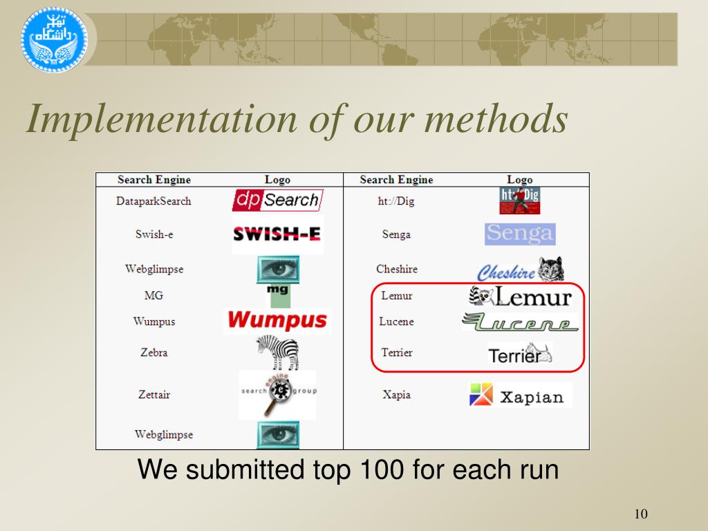Screen dimensions: 708x531
Task: Select the Swish-e name cell
Action: [154, 234]
